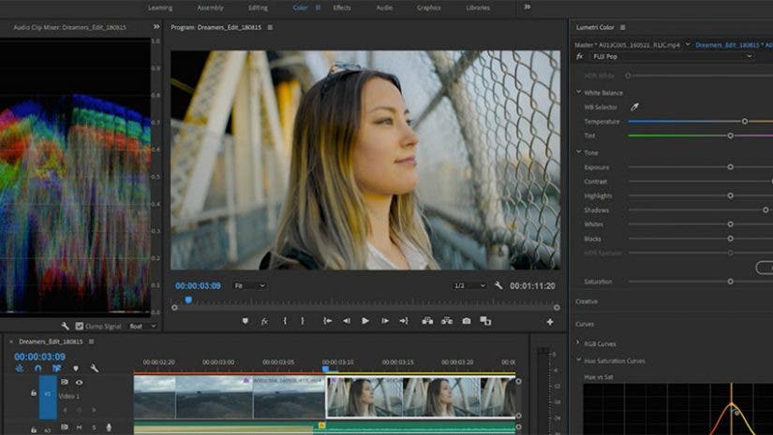Play the program sequence

(x=365, y=321)
